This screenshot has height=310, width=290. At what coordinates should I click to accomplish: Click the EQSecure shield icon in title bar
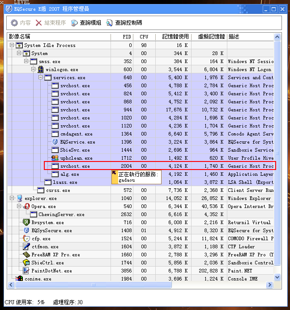[9, 9]
